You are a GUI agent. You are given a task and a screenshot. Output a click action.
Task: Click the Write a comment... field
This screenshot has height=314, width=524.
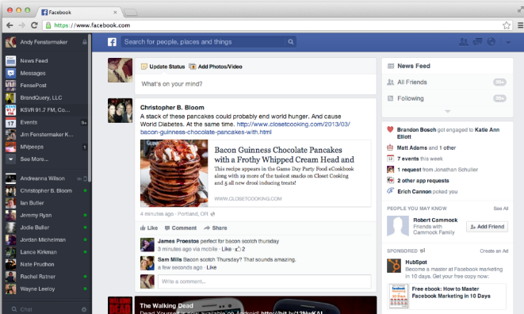tap(264, 281)
